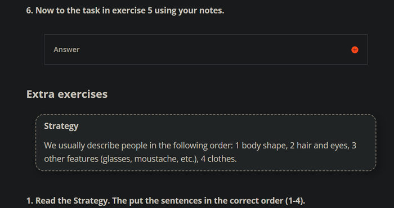Click the "Extra exercises" heading
The width and height of the screenshot is (394, 208).
click(x=67, y=94)
